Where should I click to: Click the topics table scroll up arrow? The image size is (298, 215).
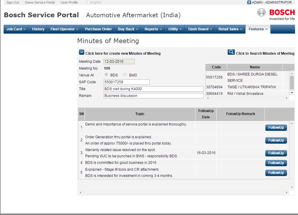click(x=292, y=123)
